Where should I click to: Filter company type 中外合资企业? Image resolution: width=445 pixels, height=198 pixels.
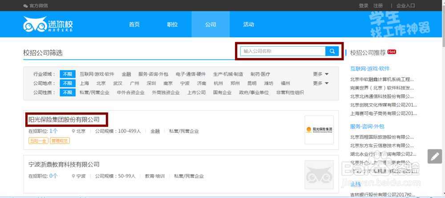pyautogui.click(x=130, y=92)
